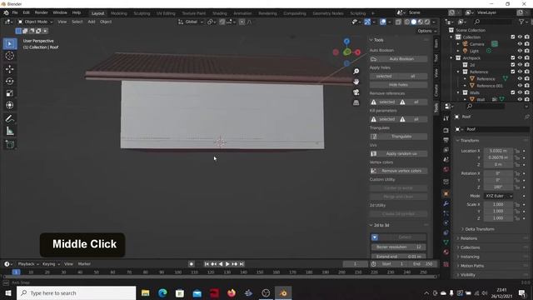Open the Options dropdown in viewport

426,31
